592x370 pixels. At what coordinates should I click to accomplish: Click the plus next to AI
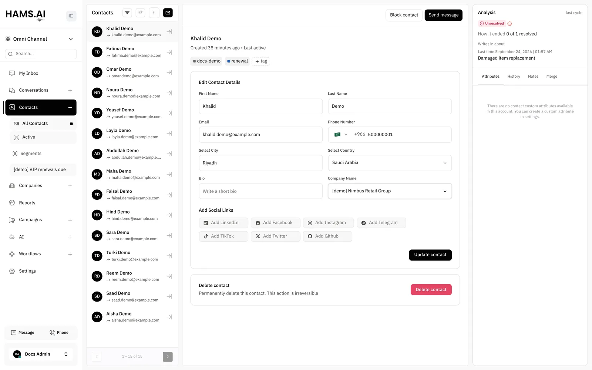70,237
